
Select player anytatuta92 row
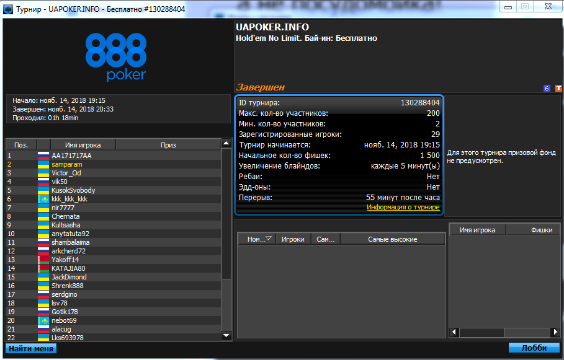(114, 234)
